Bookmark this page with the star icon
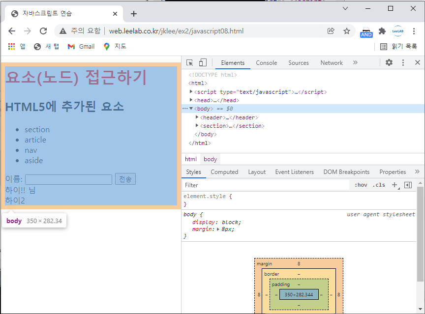The image size is (425, 314). pos(347,31)
